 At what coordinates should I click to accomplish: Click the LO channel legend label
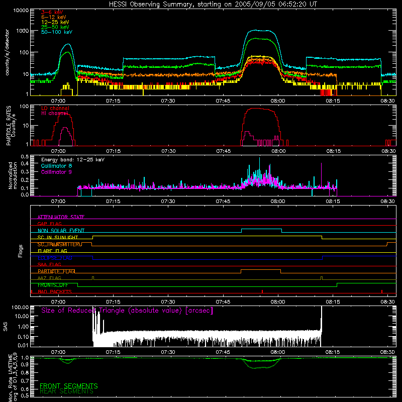point(55,108)
